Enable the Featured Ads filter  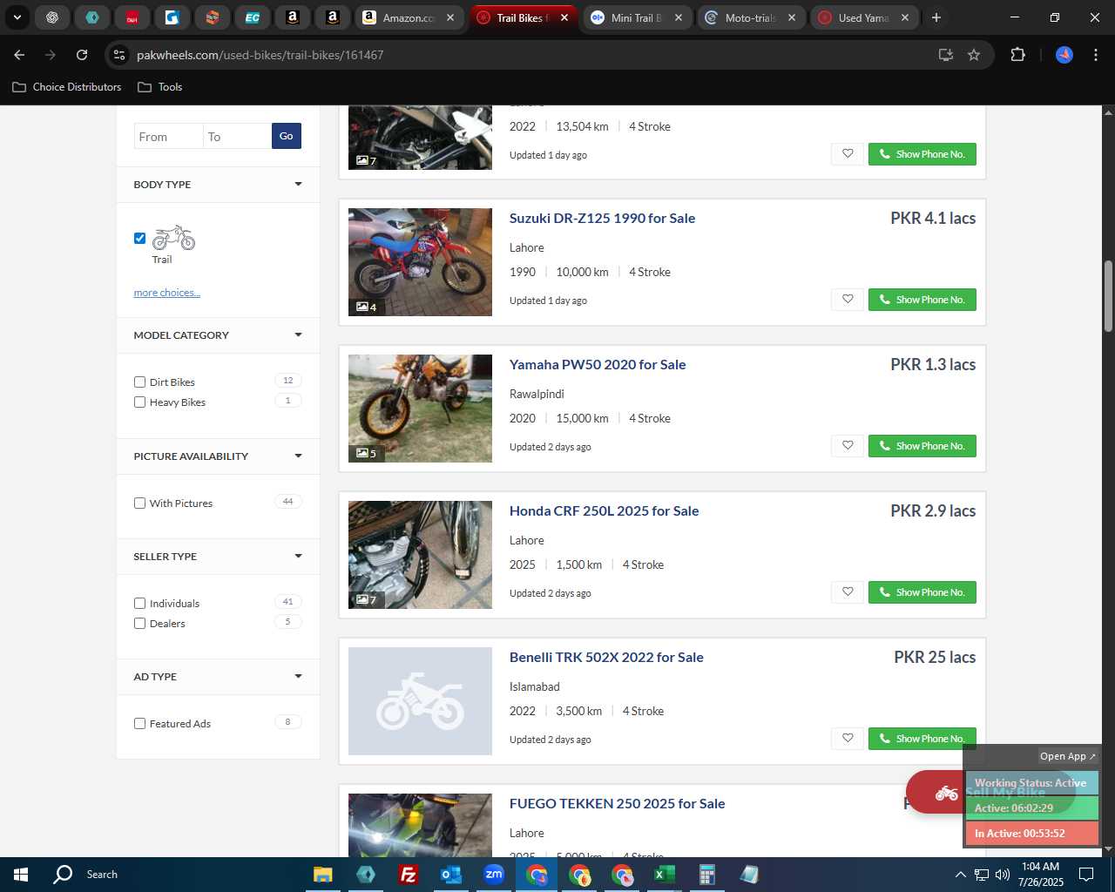coord(139,723)
